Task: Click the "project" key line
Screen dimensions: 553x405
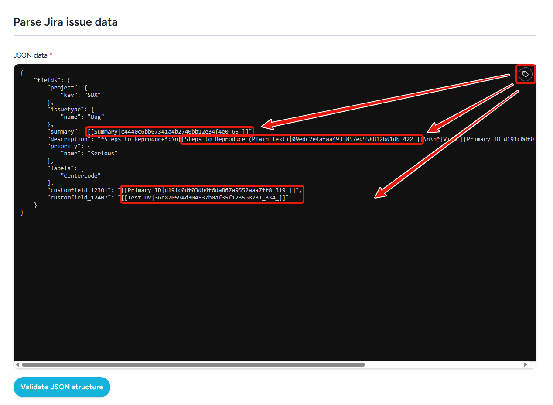Action: [x=68, y=88]
